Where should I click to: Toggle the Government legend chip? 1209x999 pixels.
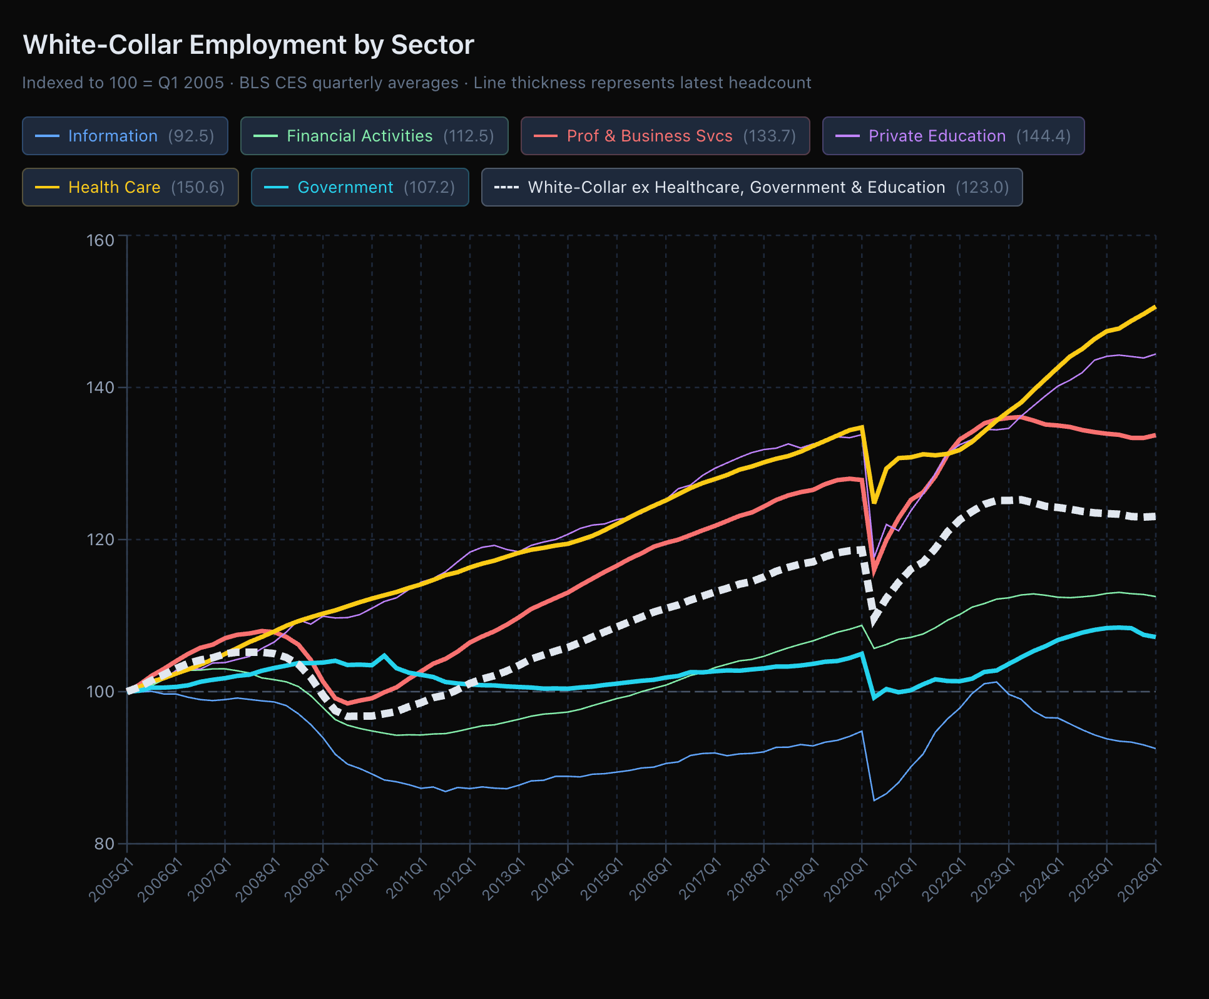360,187
